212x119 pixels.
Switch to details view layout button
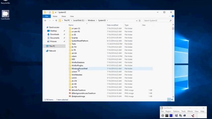tap(169, 99)
